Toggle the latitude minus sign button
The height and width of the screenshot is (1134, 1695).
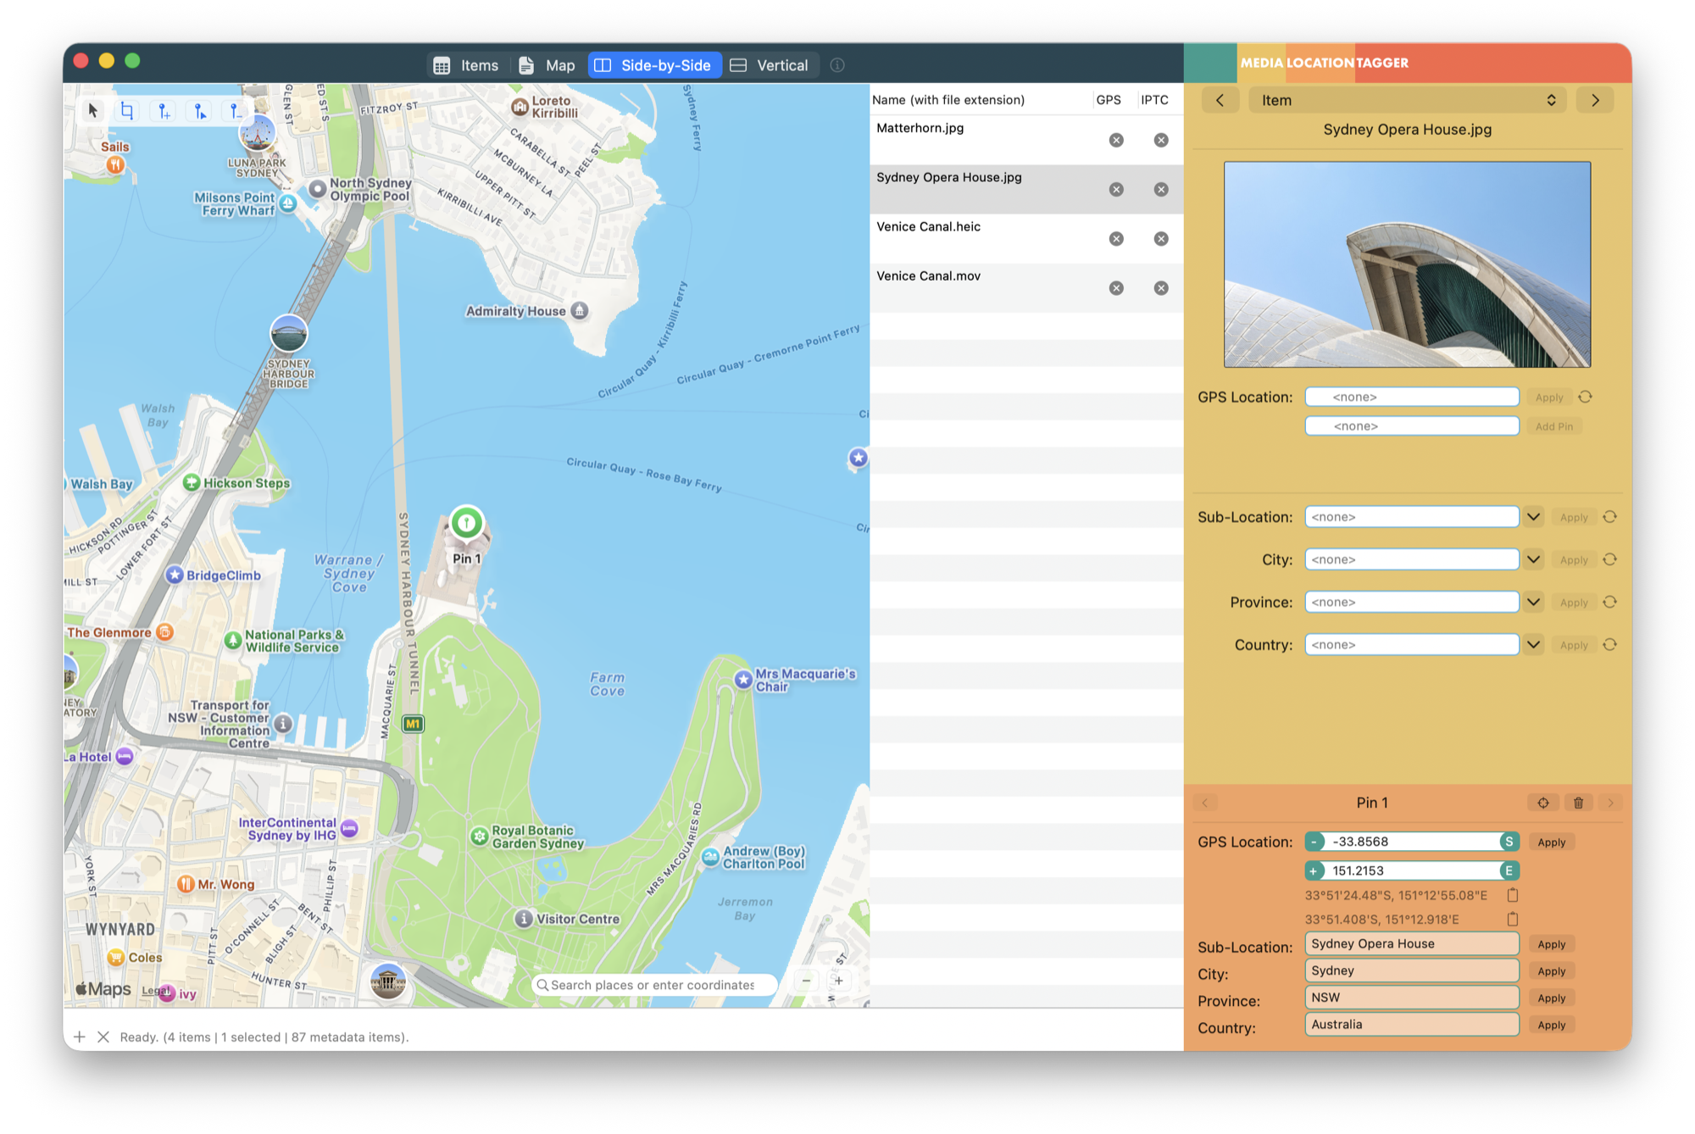pyautogui.click(x=1314, y=842)
